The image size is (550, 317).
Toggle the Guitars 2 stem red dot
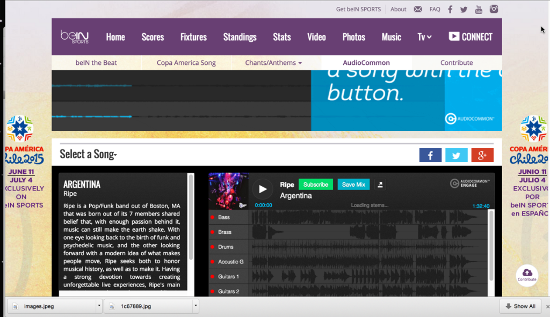[212, 291]
